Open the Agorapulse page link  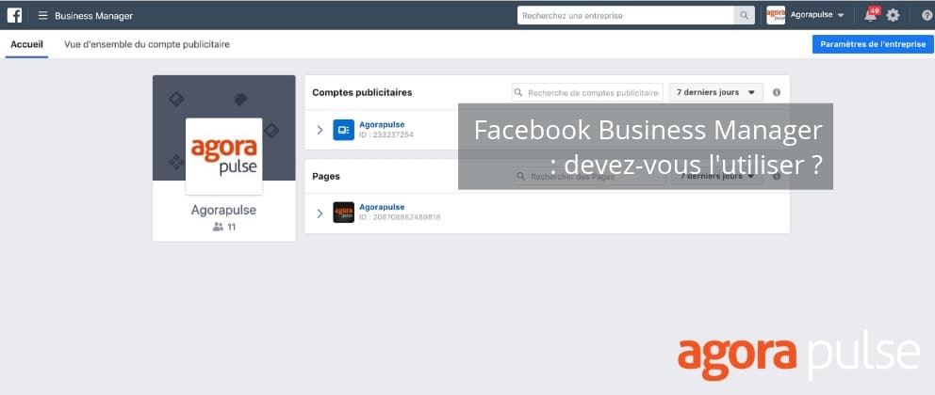click(382, 207)
